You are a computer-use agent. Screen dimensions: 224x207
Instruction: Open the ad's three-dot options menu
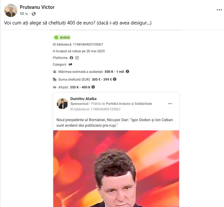(170, 104)
